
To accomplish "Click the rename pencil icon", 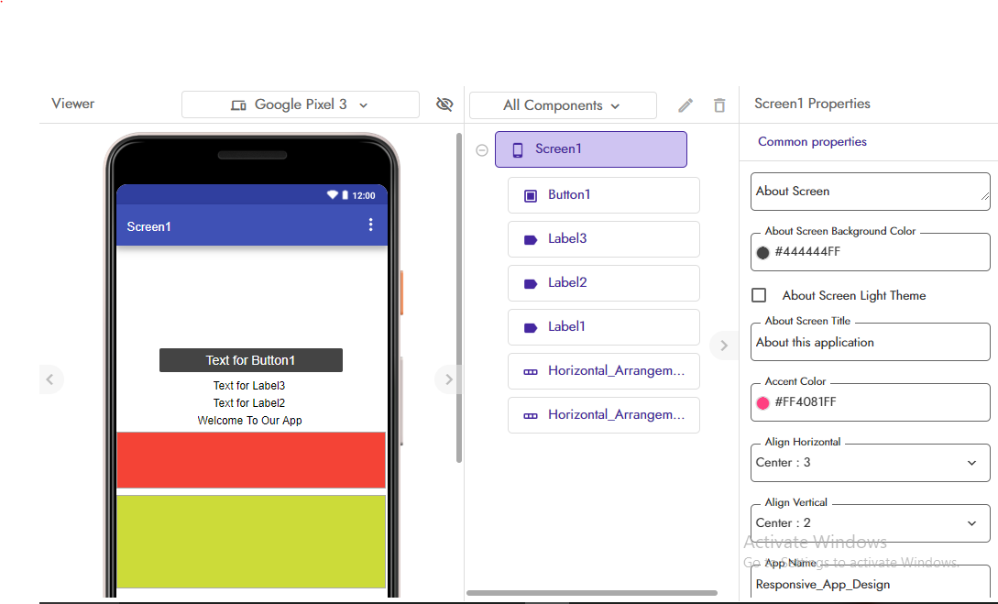I will point(685,105).
